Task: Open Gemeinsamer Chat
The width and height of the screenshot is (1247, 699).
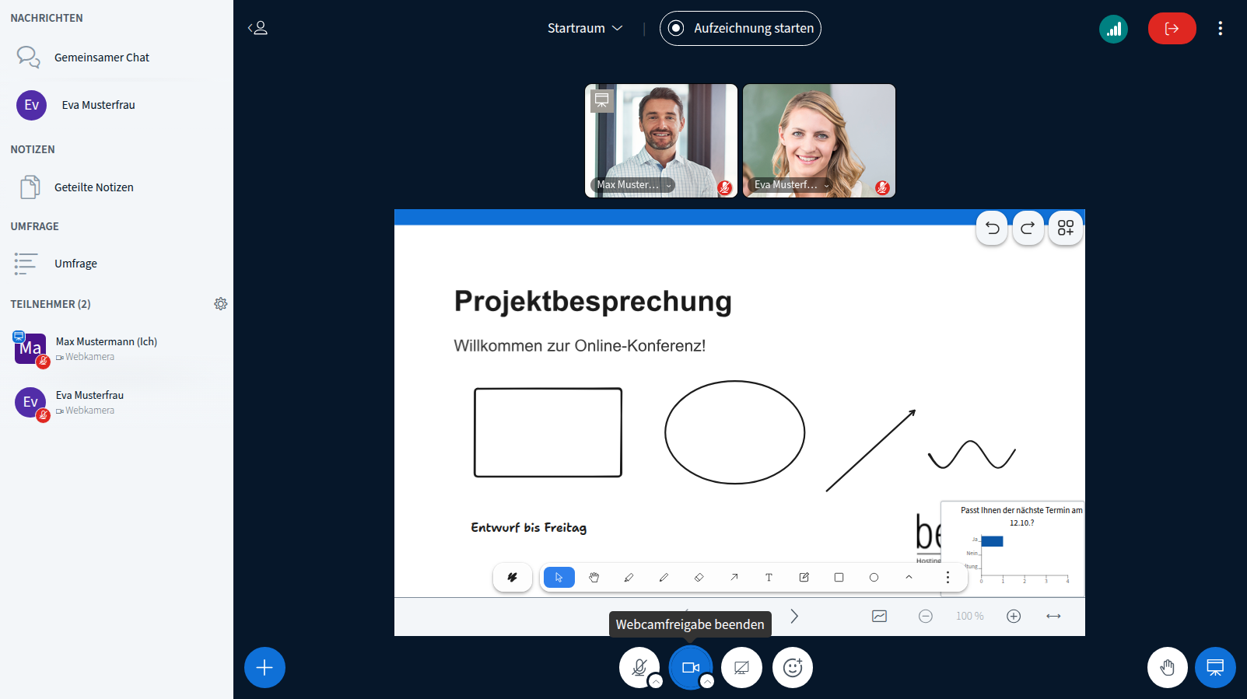Action: pyautogui.click(x=103, y=58)
